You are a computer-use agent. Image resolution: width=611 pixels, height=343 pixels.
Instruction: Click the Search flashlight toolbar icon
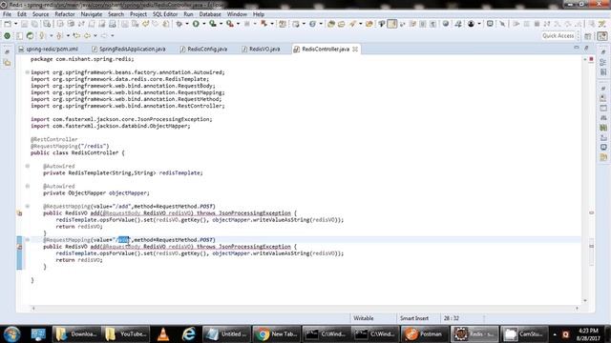coord(352,24)
